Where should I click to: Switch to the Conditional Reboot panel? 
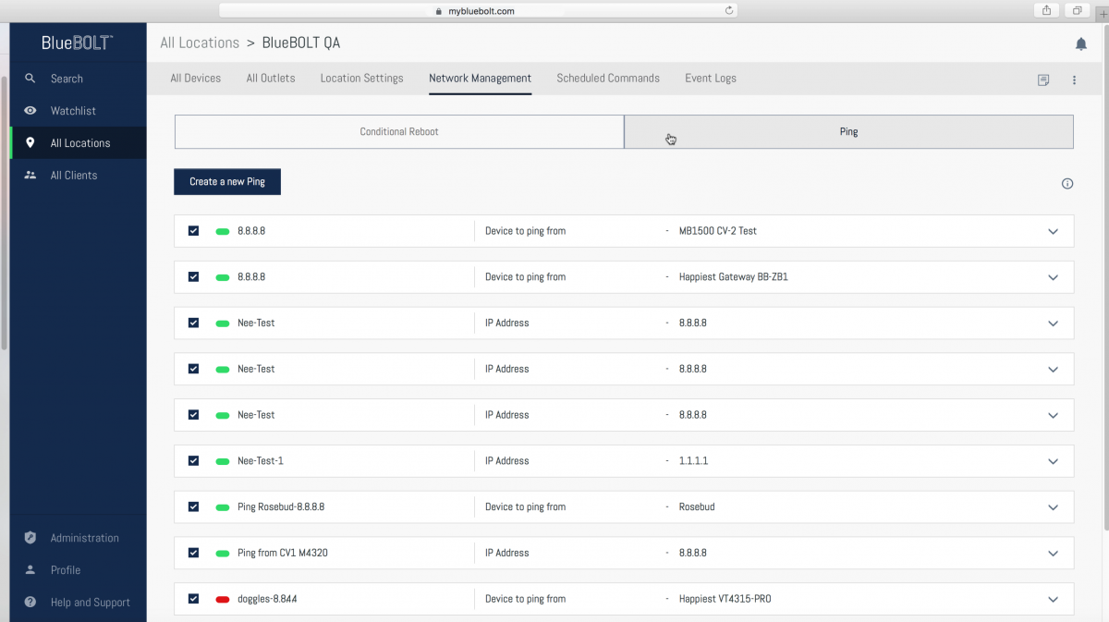coord(399,131)
